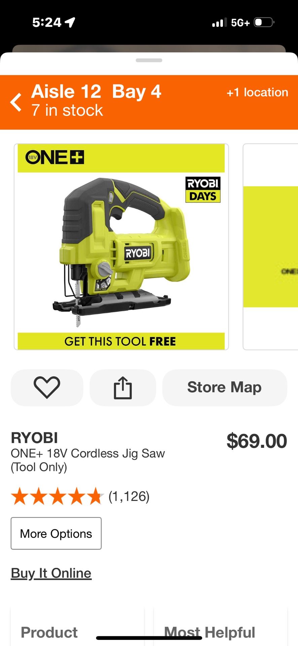Tap the sheet drag handle
The width and height of the screenshot is (298, 646).
(x=149, y=60)
